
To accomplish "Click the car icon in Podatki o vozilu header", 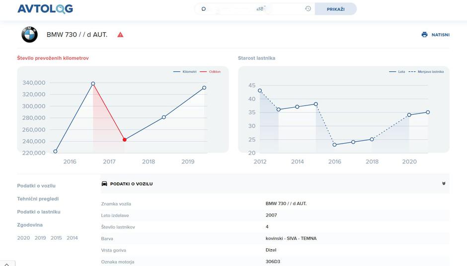I will (104, 184).
